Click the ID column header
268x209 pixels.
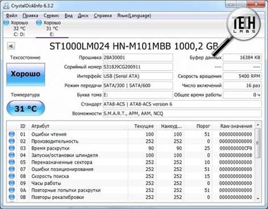coord(23,126)
